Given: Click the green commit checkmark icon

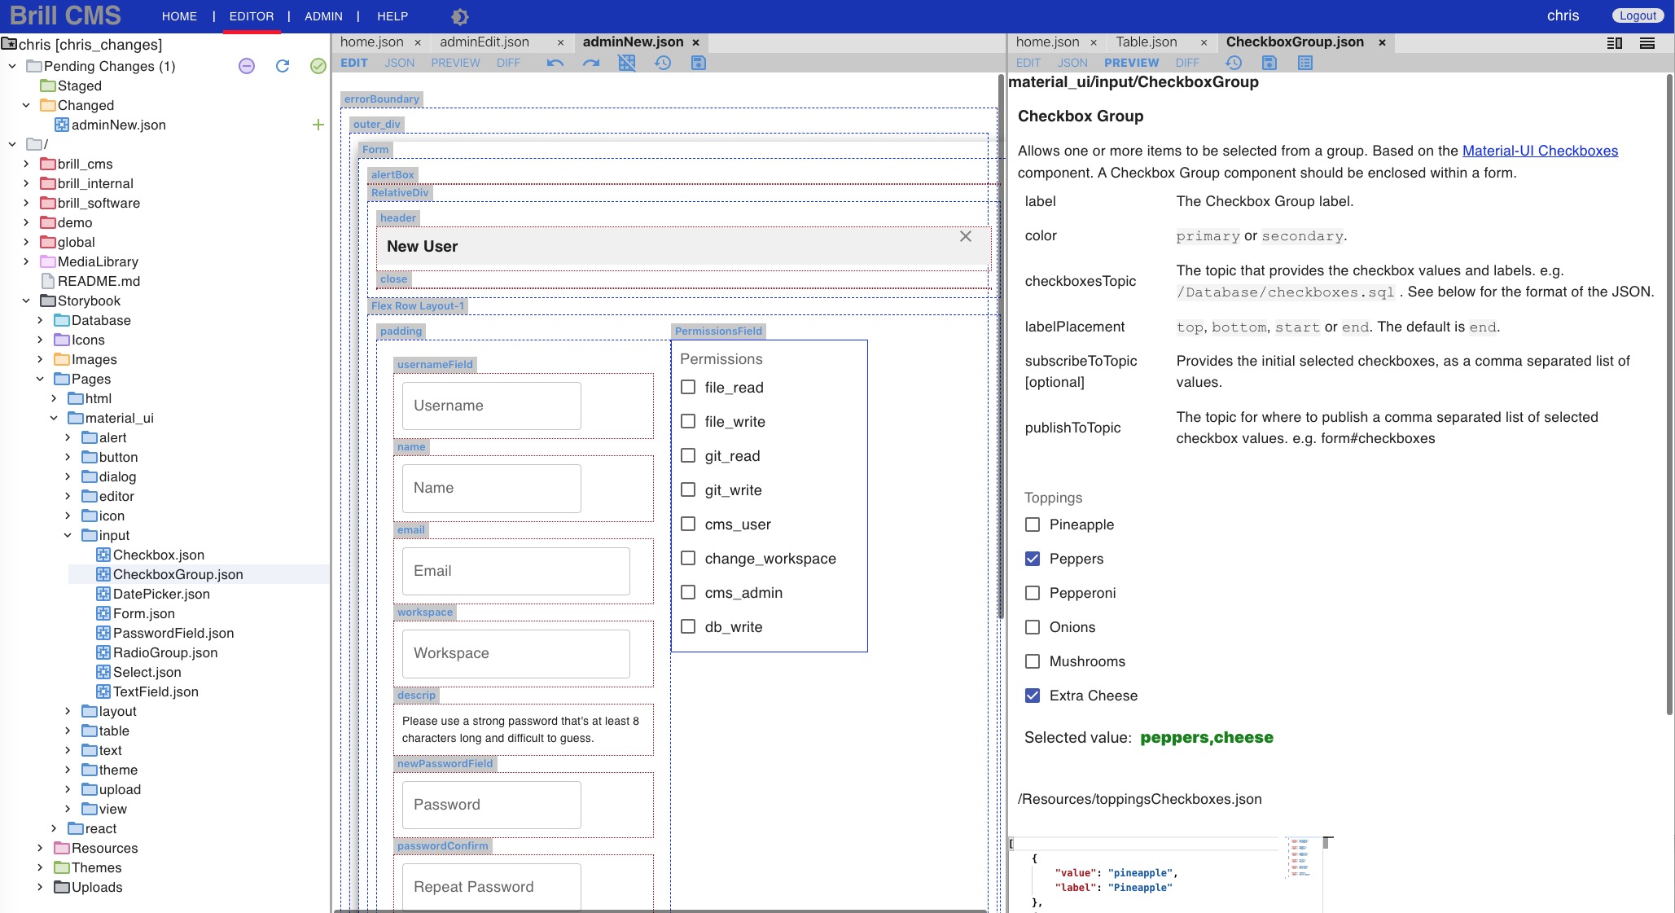Looking at the screenshot, I should (x=318, y=66).
